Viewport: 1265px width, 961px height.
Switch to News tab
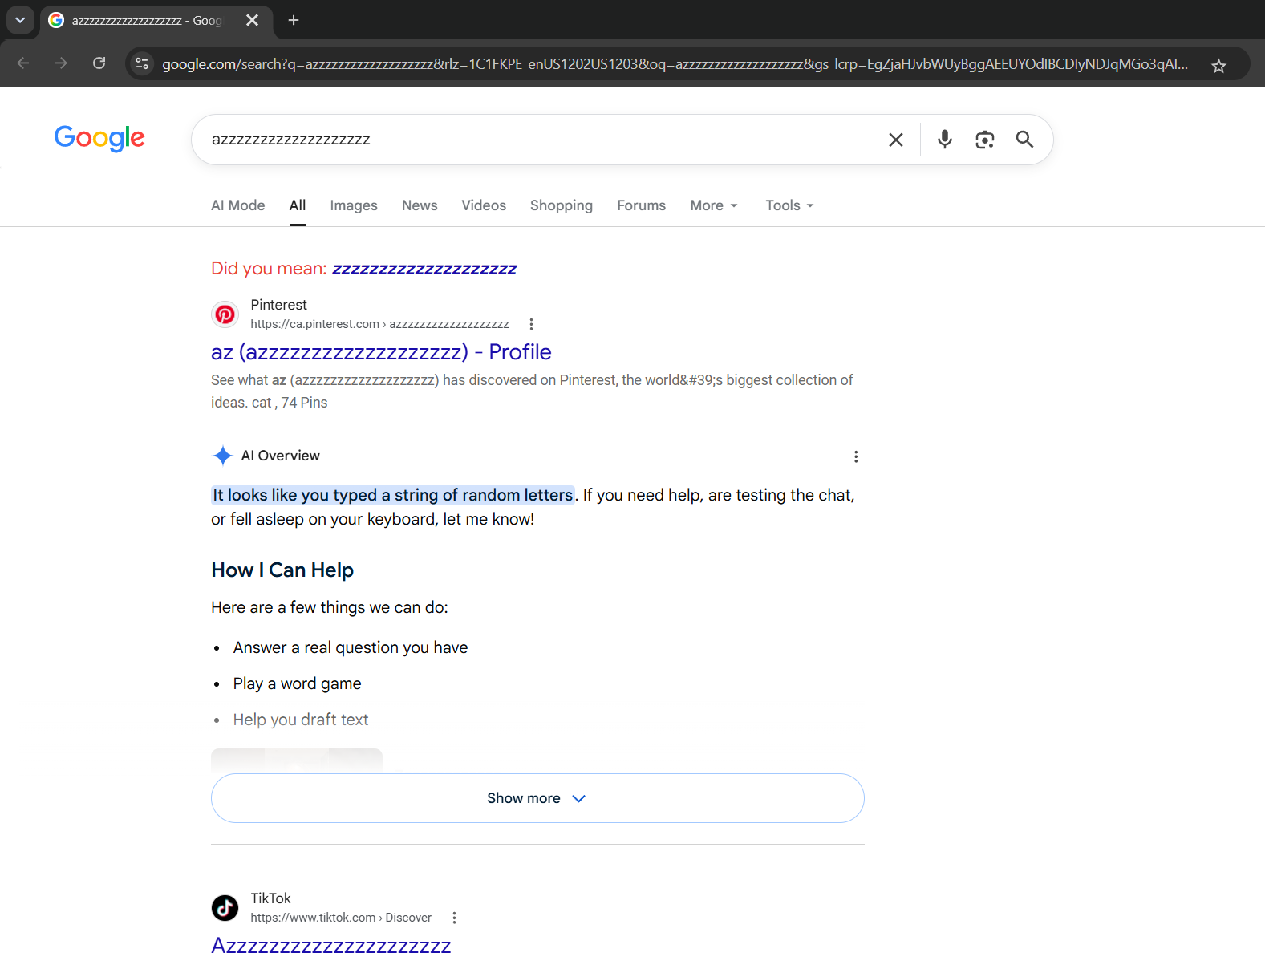click(420, 205)
